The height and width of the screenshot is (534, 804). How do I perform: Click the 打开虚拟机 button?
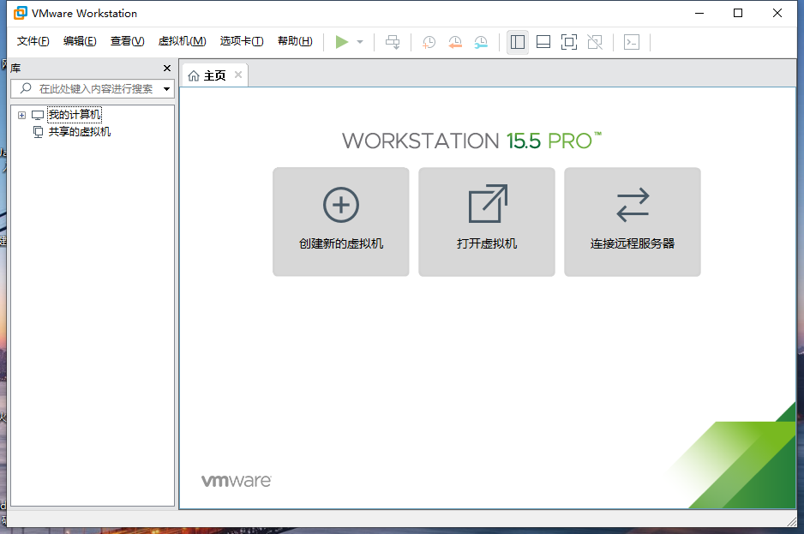(x=487, y=222)
